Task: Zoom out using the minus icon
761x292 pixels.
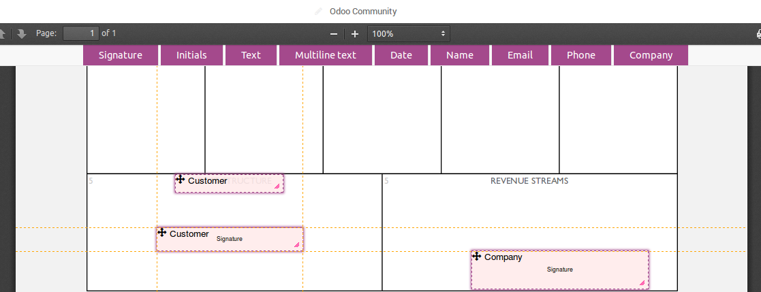Action: coord(333,34)
